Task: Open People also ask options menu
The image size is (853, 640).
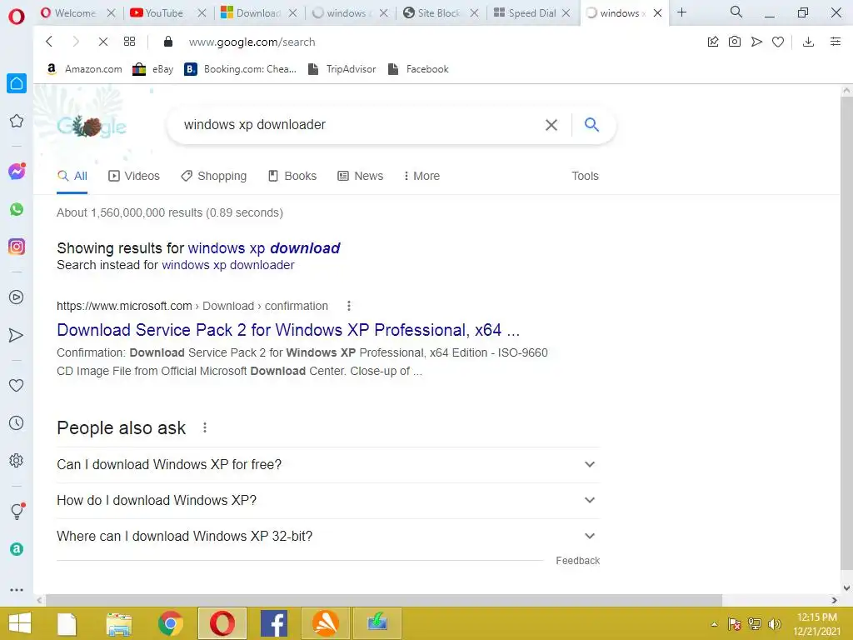Action: [205, 427]
